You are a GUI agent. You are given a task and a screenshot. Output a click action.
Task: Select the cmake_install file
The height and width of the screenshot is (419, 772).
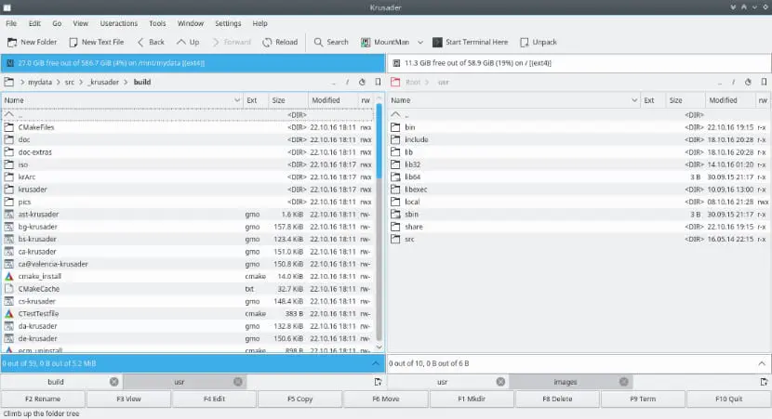188,276
